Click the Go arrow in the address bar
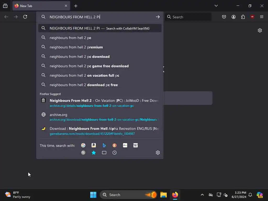Viewport: 268px width, 201px height. coord(158,17)
